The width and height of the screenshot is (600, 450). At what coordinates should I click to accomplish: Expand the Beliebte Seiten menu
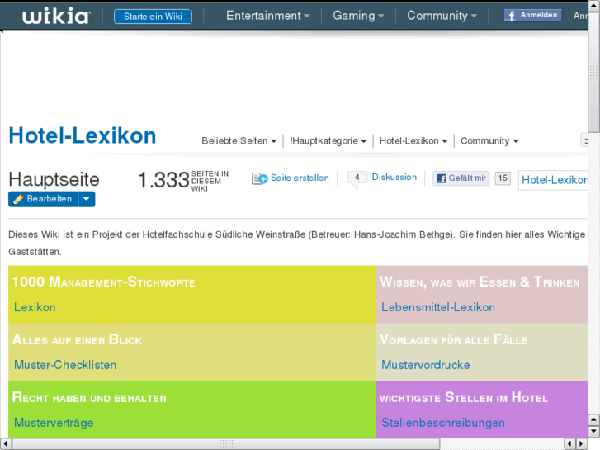click(x=239, y=141)
